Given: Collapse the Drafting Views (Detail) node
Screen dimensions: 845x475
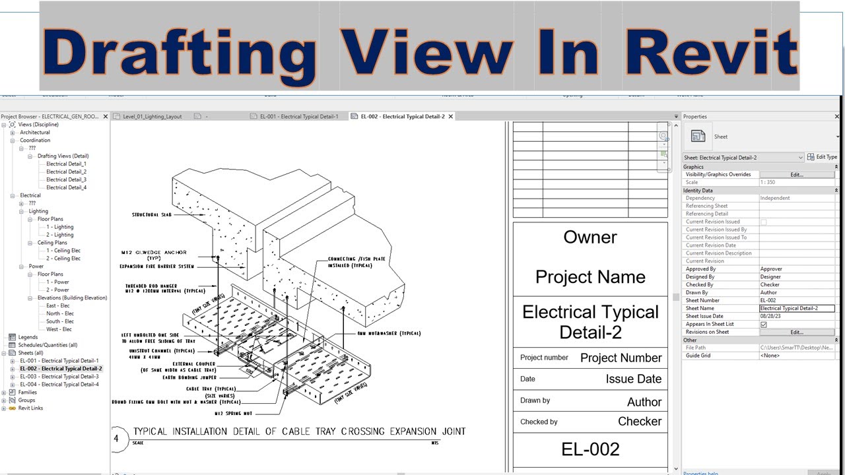Looking at the screenshot, I should point(30,156).
